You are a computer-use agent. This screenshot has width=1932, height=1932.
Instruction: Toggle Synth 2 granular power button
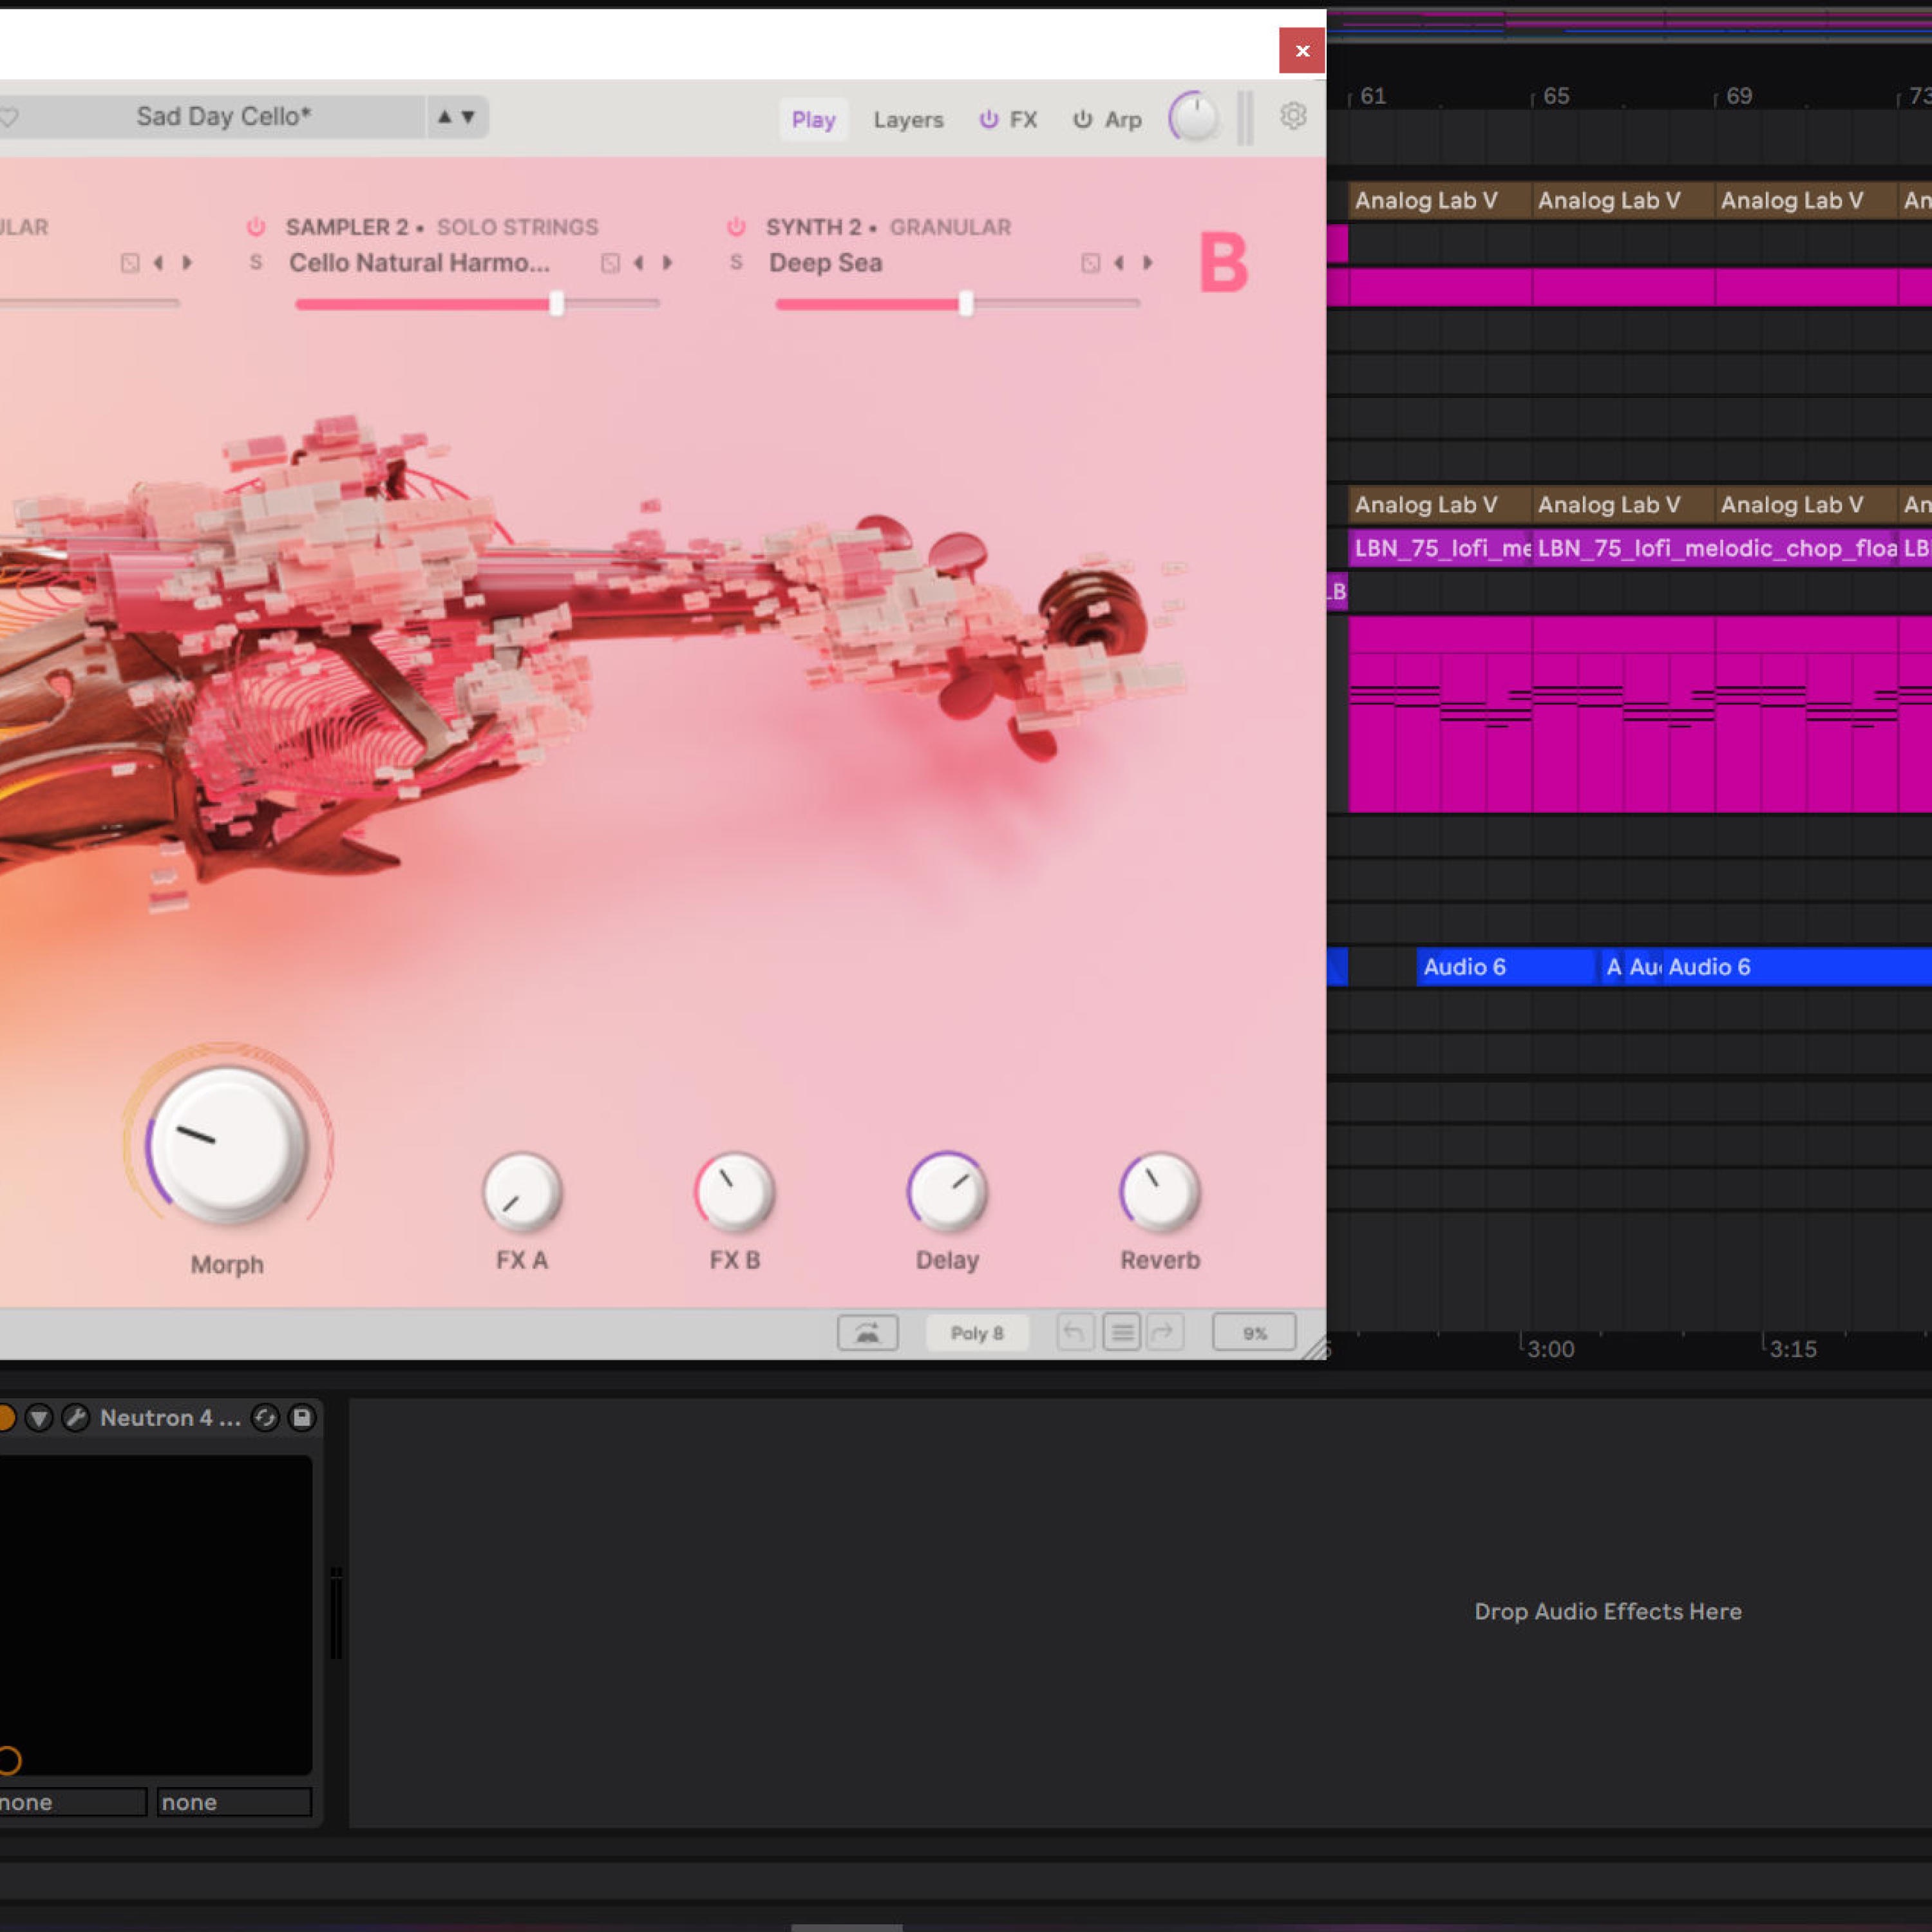(x=736, y=227)
